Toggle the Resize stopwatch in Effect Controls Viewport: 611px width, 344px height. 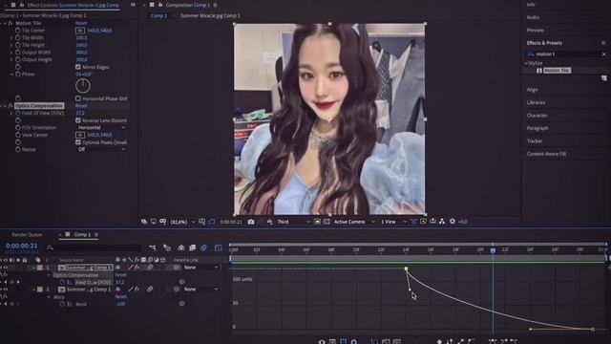click(x=18, y=149)
